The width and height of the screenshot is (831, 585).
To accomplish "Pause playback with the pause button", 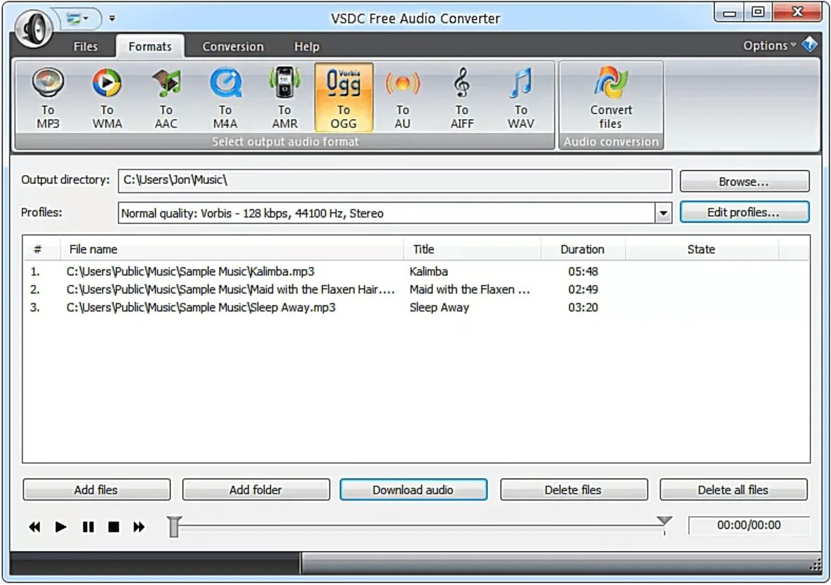I will 88,527.
